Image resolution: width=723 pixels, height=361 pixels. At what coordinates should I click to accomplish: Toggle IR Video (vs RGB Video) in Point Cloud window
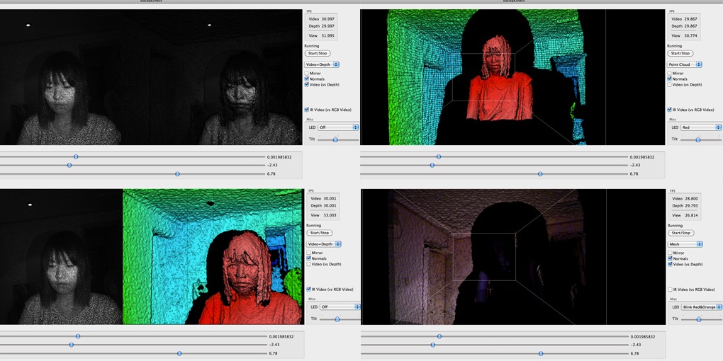[670, 110]
